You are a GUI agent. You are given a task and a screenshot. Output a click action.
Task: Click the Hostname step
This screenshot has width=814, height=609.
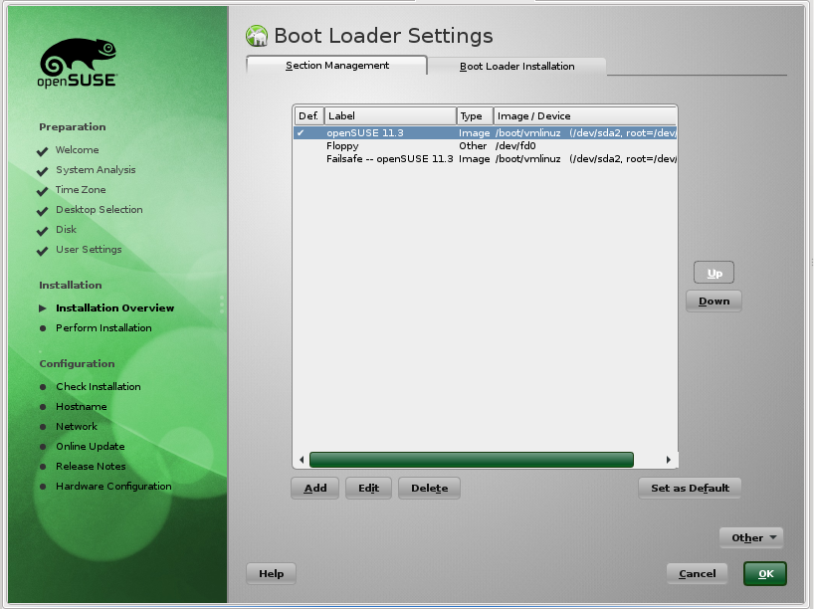pyautogui.click(x=81, y=407)
